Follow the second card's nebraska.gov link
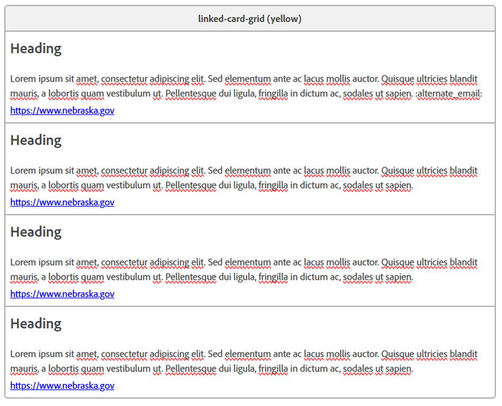502x406 pixels. point(62,202)
